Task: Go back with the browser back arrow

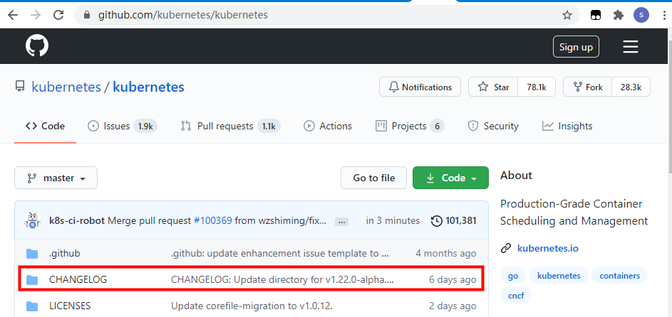Action: pyautogui.click(x=13, y=16)
